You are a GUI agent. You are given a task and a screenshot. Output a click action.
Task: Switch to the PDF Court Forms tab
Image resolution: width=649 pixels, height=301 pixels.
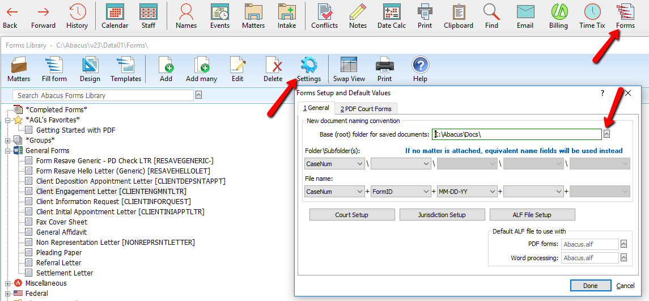tap(366, 109)
